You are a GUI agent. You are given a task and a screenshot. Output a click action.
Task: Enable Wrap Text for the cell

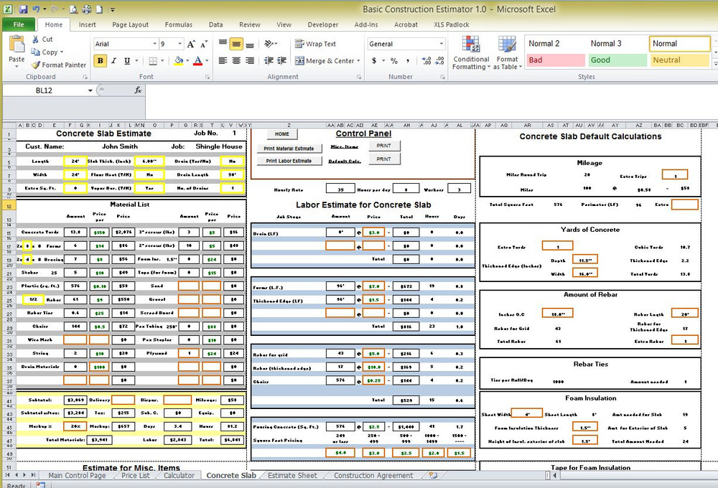316,43
